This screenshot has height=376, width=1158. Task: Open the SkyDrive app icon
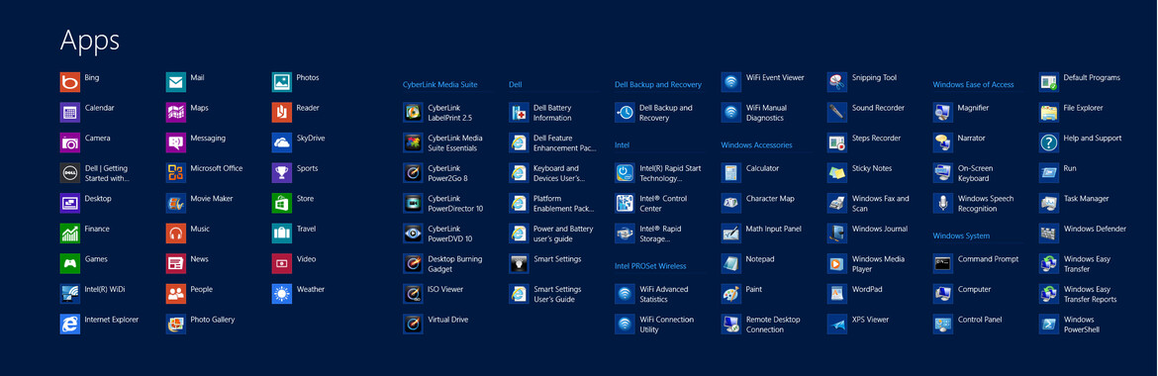[282, 142]
